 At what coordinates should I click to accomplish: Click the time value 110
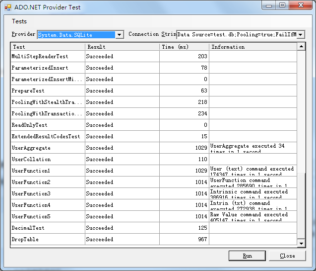(202, 159)
